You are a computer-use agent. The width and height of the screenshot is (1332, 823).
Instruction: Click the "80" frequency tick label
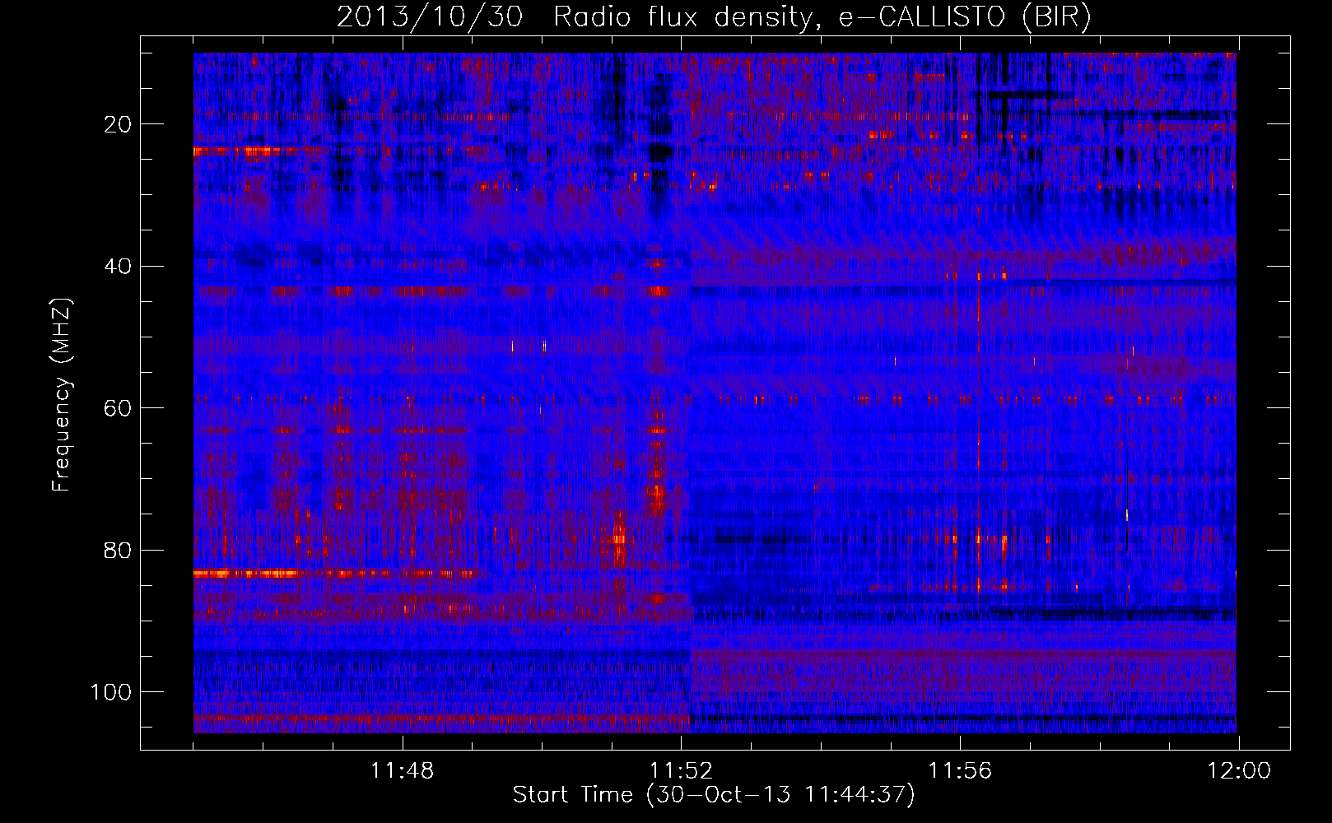118,550
